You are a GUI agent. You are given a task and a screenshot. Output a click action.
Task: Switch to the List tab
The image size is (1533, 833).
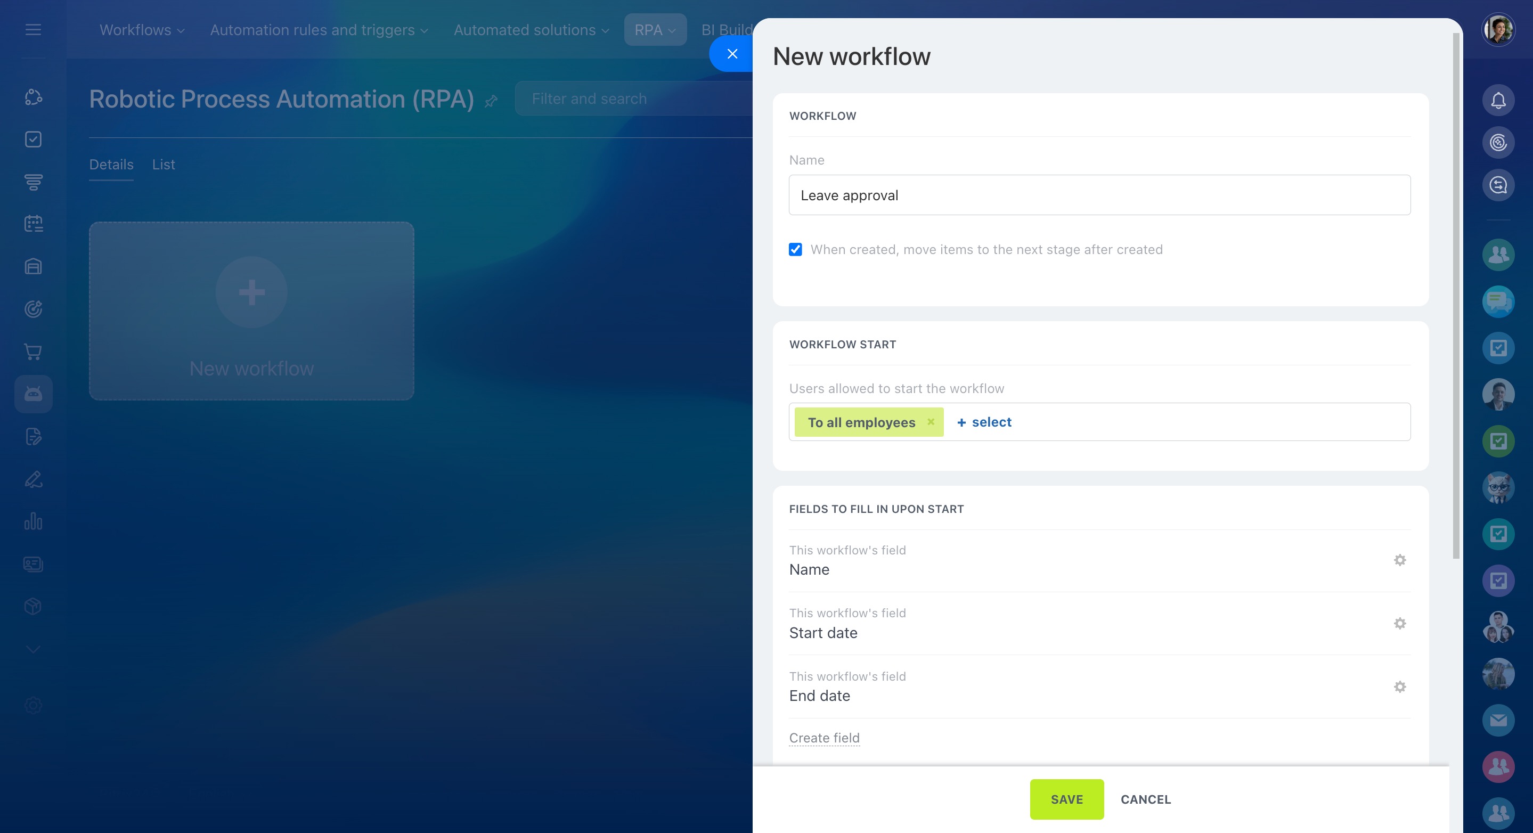[x=163, y=164]
